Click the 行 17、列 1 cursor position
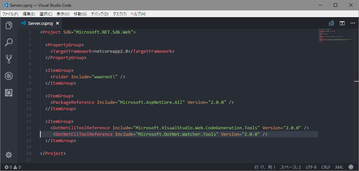Viewport: 359px width, 171px height. pyautogui.click(x=265, y=167)
